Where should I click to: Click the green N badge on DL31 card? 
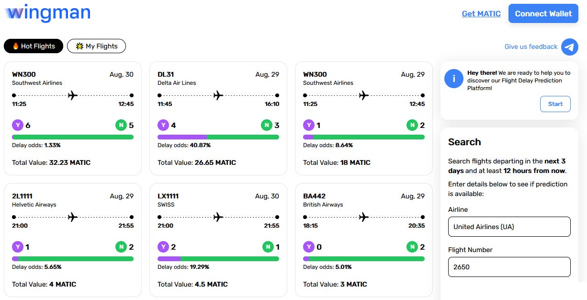click(x=267, y=126)
